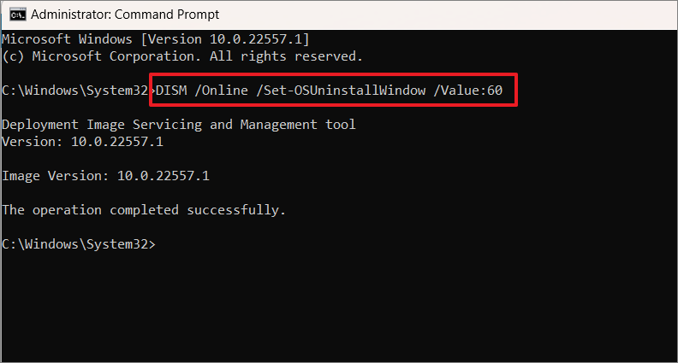The image size is (678, 363).
Task: Click the word DISM in the command
Action: pos(171,91)
